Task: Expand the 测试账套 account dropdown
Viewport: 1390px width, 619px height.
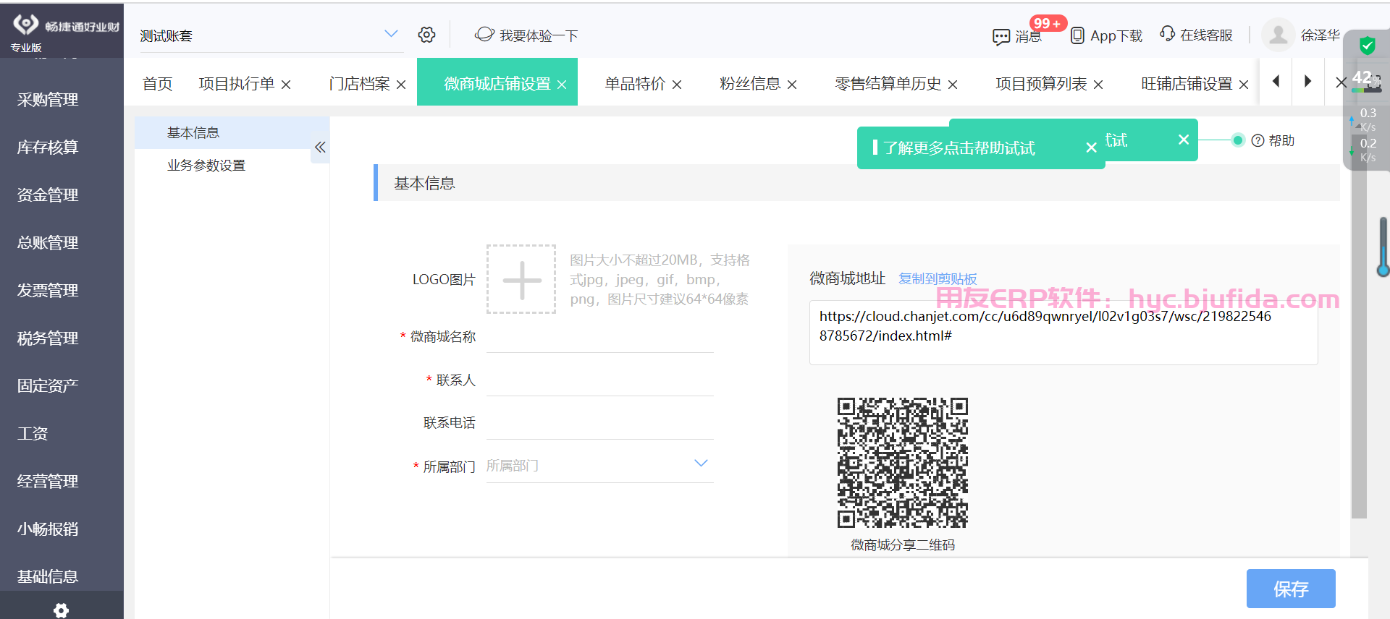Action: pyautogui.click(x=391, y=34)
